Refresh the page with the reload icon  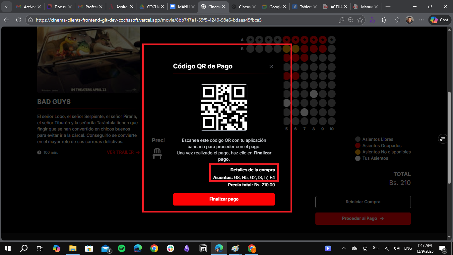coord(19,20)
